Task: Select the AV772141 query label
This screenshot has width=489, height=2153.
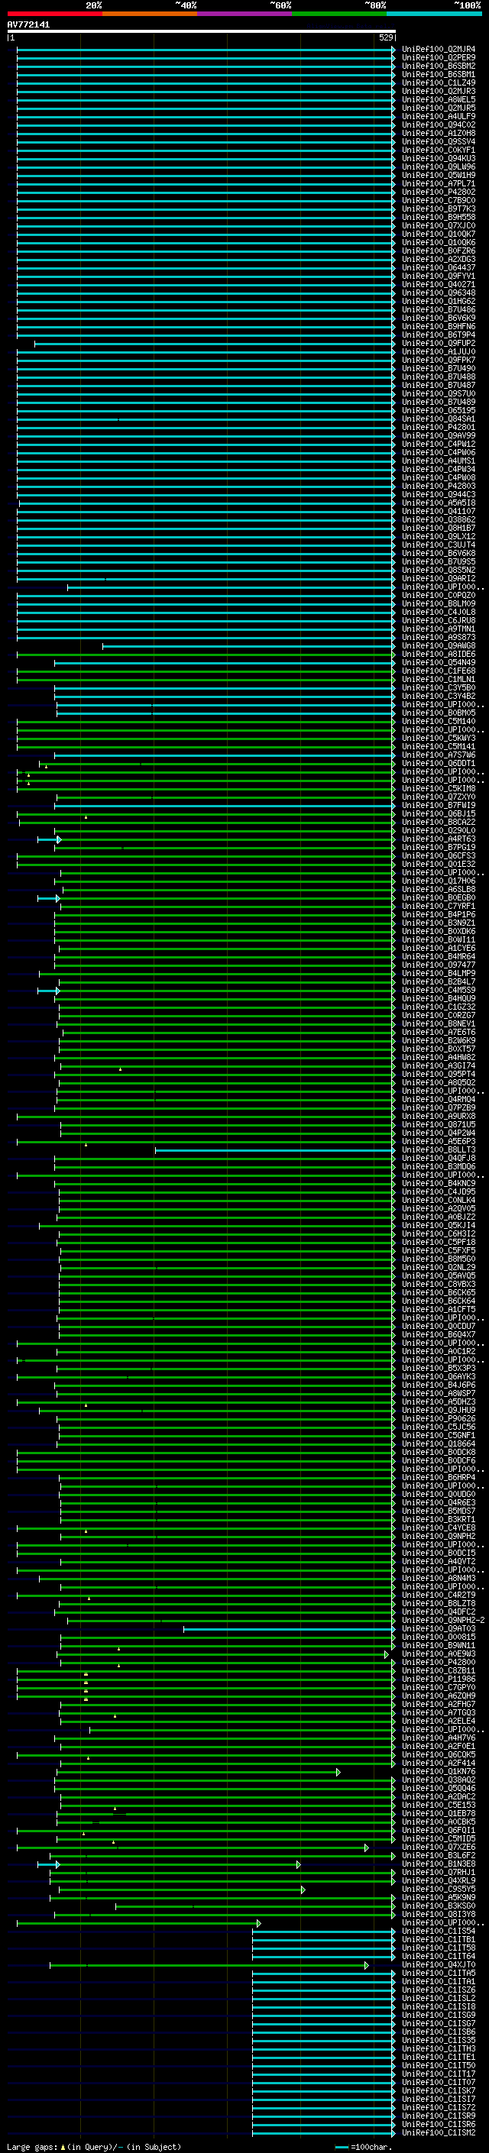Action: tap(28, 24)
